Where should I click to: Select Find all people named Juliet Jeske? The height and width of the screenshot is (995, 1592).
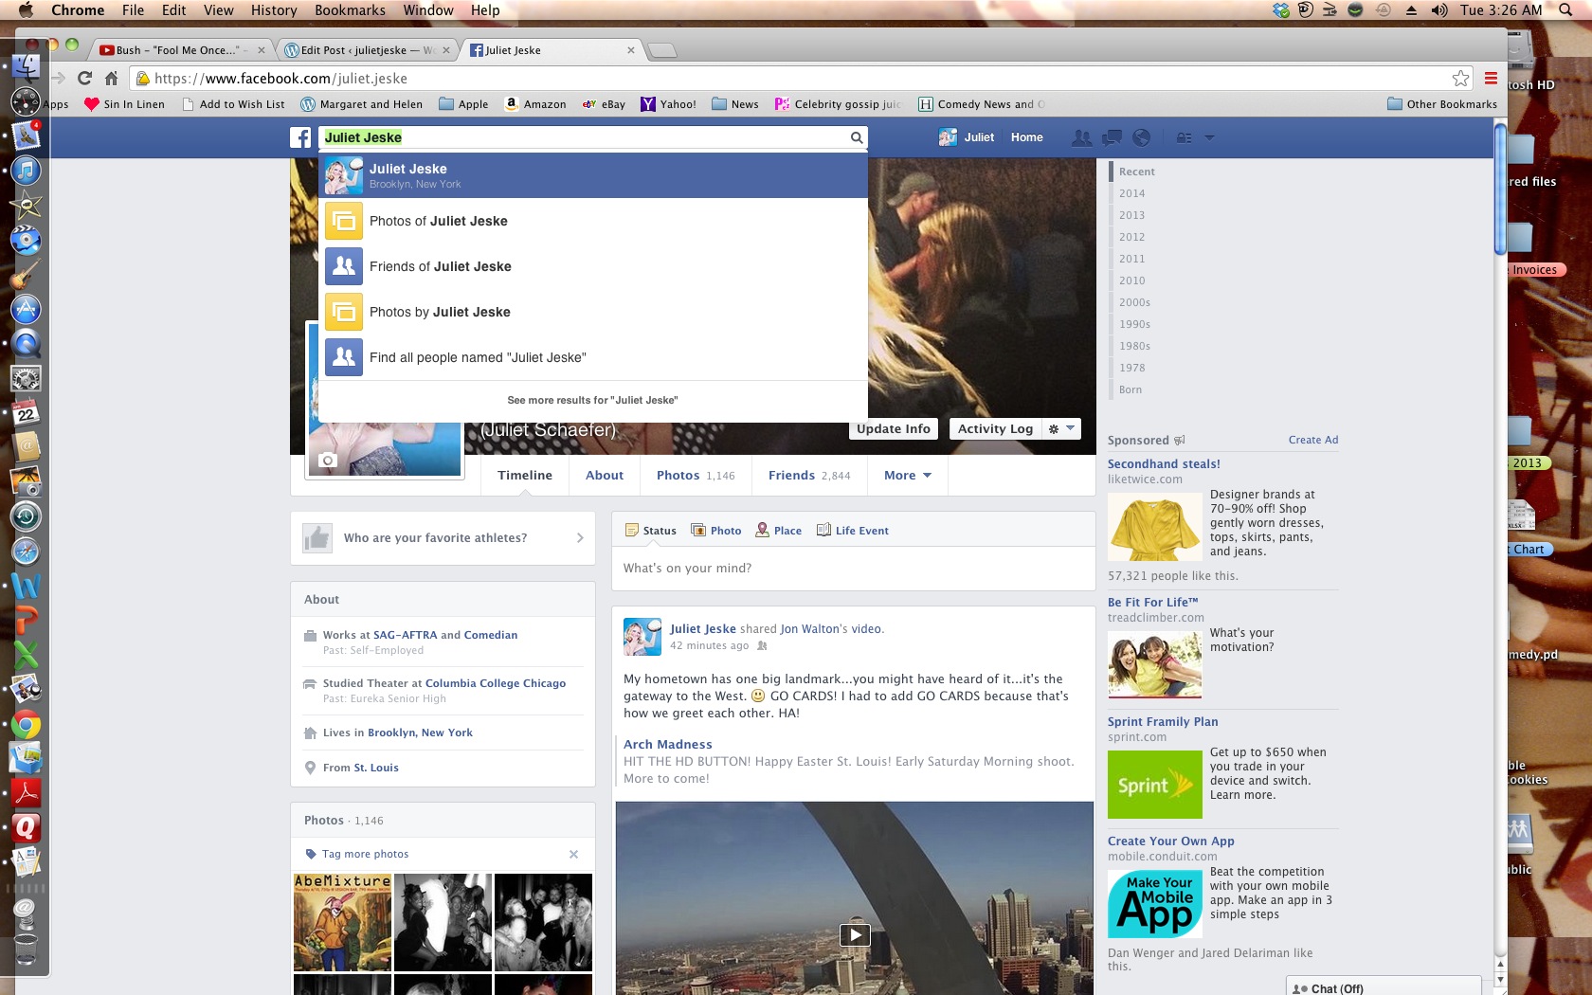pos(593,357)
